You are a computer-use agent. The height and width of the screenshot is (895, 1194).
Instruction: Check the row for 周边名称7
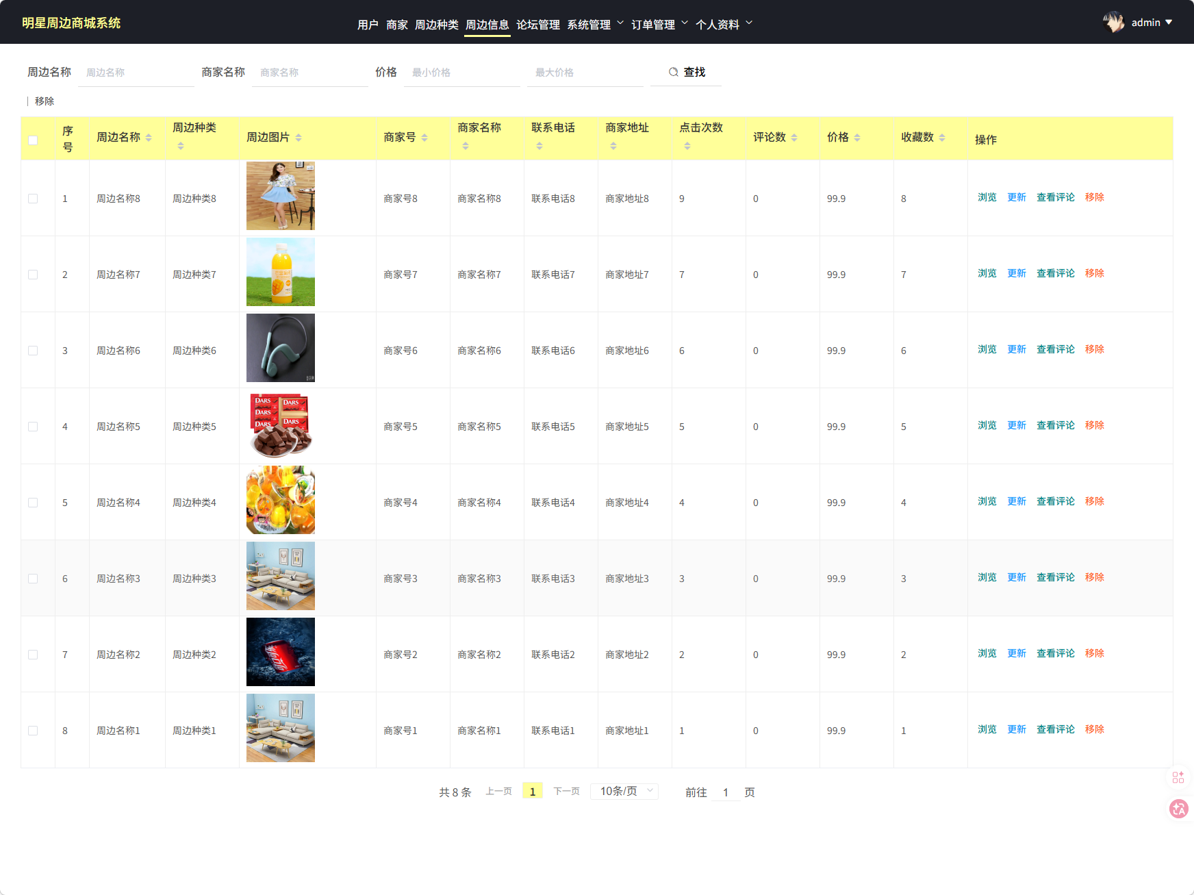[33, 275]
